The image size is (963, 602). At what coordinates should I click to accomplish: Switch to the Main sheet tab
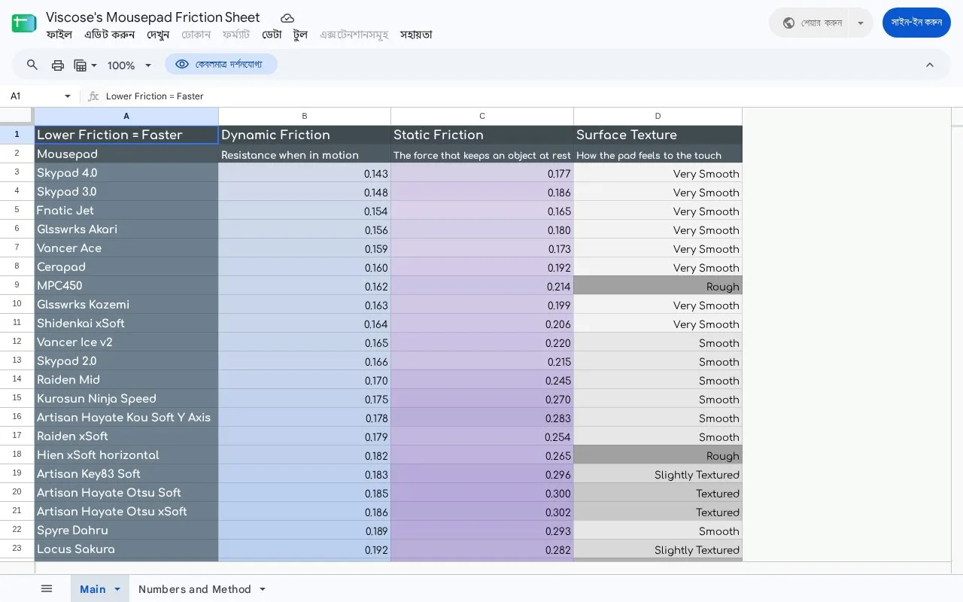pos(93,589)
